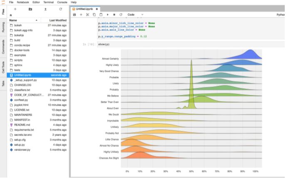Select the LICENSE.txt file
The image size is (286, 178).
click(38, 110)
